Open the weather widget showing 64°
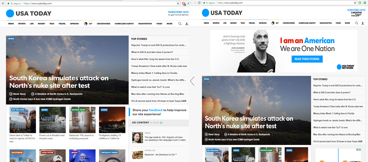Screen dimensions: 368x162 coord(88,24)
